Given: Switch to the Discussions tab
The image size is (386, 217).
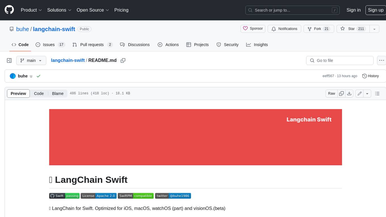Looking at the screenshot, I should 135,45.
